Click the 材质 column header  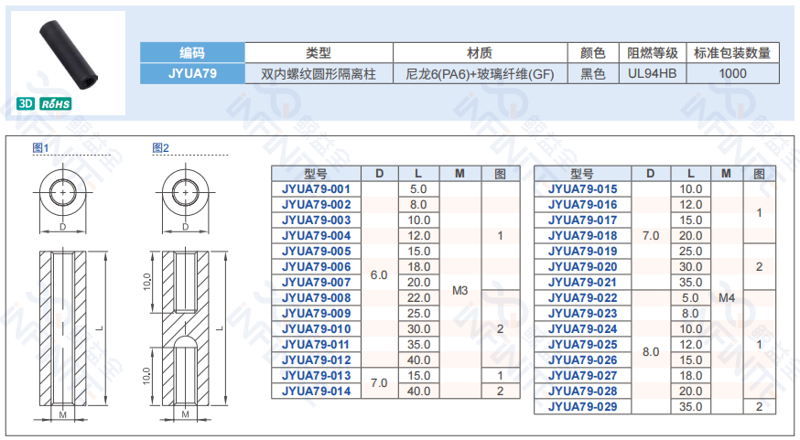click(480, 53)
